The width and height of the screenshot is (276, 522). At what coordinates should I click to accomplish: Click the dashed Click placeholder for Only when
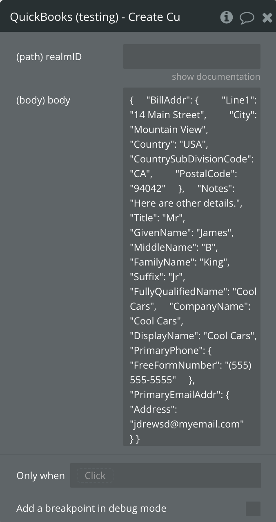pyautogui.click(x=95, y=475)
